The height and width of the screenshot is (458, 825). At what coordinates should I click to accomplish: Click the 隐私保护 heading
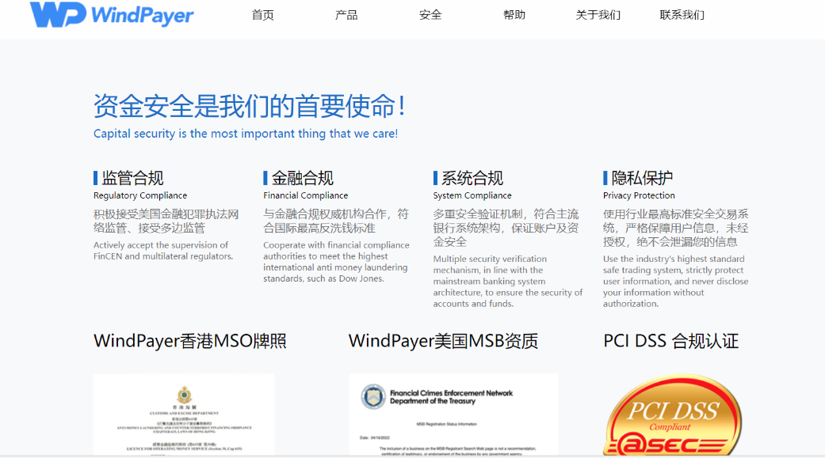coord(643,178)
